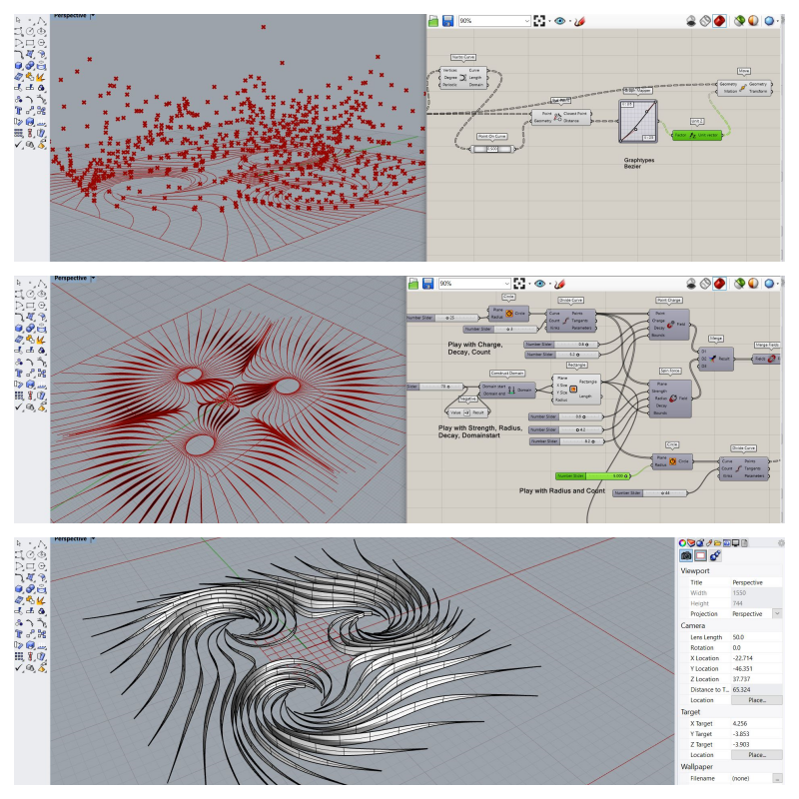Zoom extents icon in top Grasshopper toolbar

[x=539, y=21]
